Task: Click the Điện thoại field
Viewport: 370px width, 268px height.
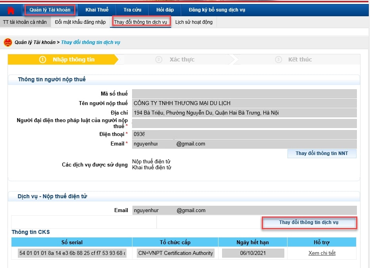Action: 244,134
